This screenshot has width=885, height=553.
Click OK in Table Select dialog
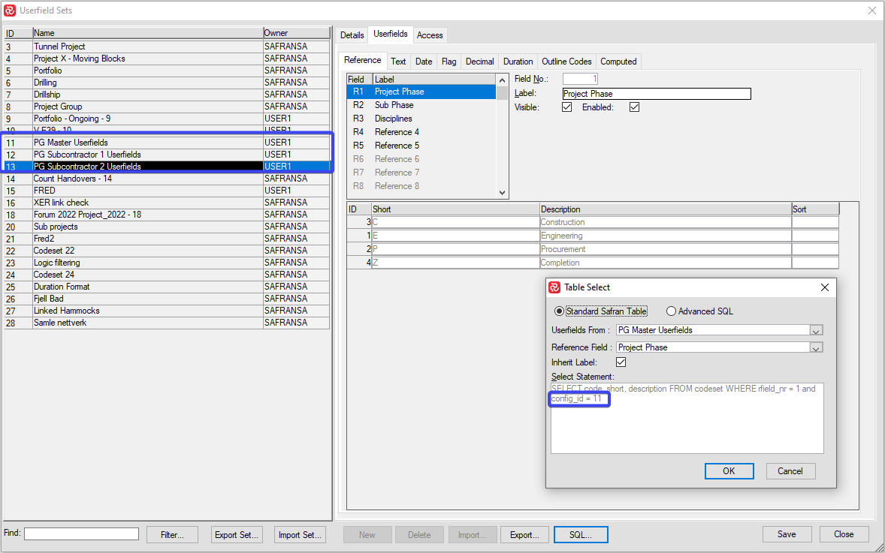pos(729,471)
